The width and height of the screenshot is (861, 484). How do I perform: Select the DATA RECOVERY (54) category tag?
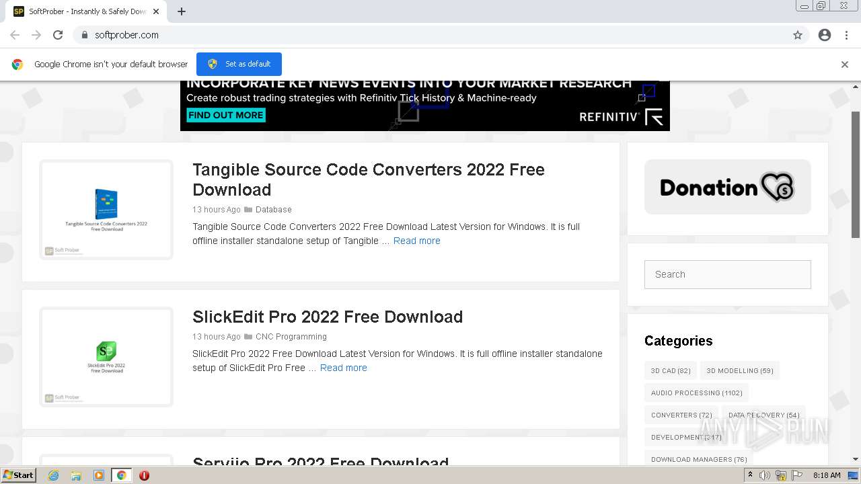(x=764, y=415)
